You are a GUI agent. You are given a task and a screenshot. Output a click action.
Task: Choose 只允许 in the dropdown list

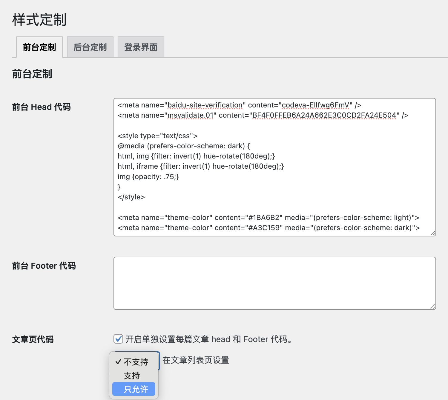[x=134, y=389]
